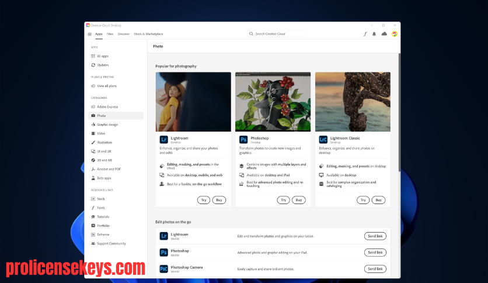Buy Lightroom Classic
488x283 pixels.
tap(378, 200)
